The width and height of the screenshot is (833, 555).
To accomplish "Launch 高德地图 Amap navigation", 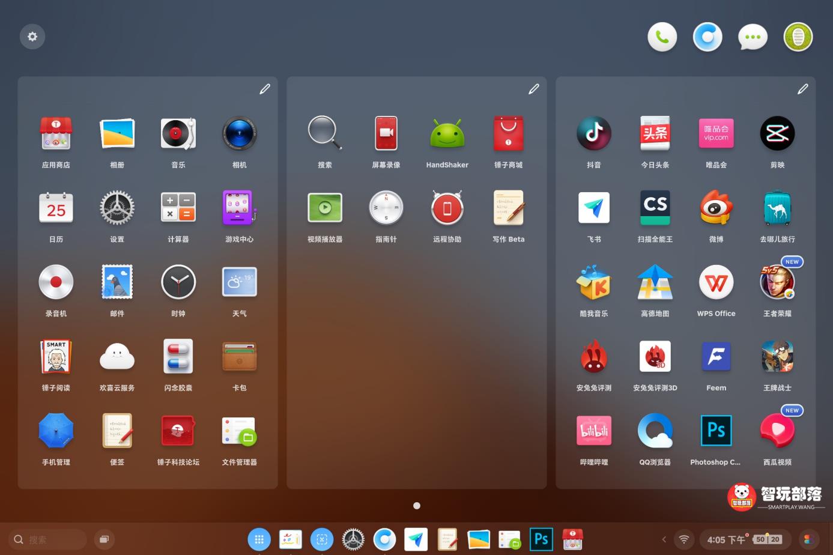I will (x=655, y=282).
